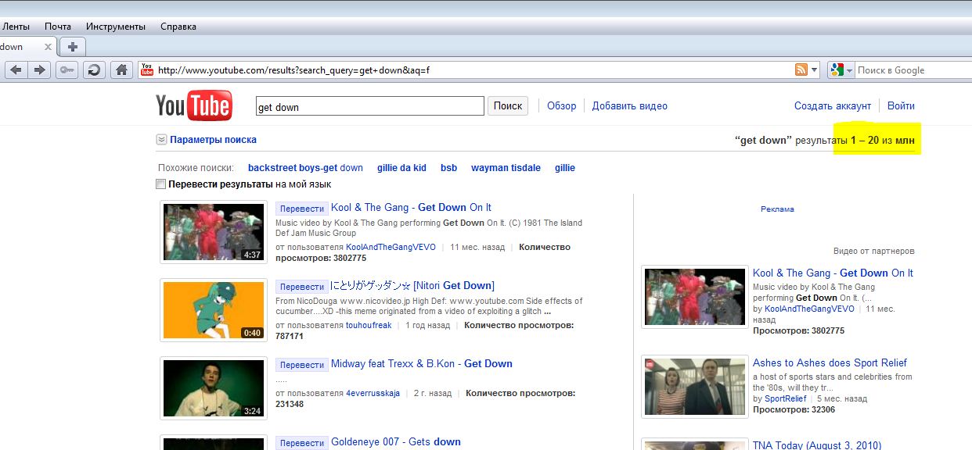Open partner video Kool & The Gang thumbnail
This screenshot has height=450, width=972.
pyautogui.click(x=693, y=296)
